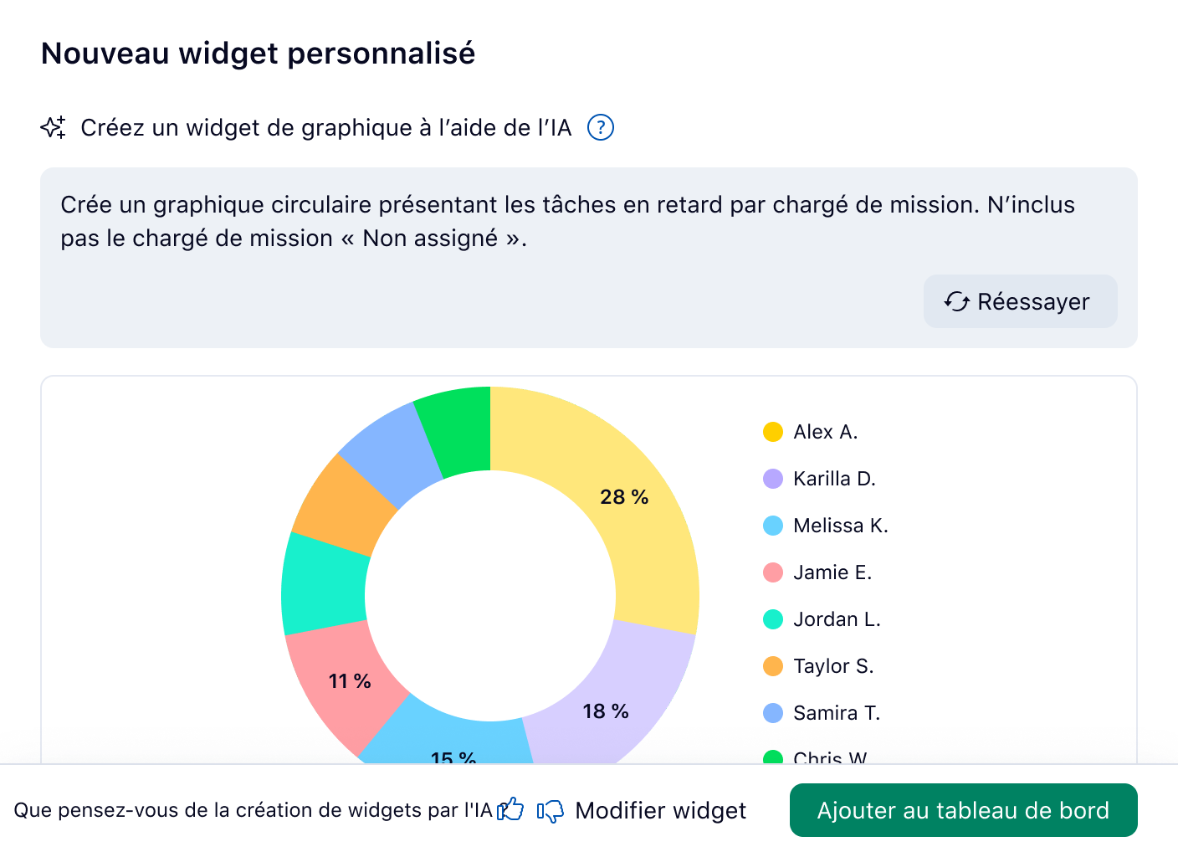The image size is (1178, 857).
Task: Open Modifier widget
Action: tap(660, 810)
